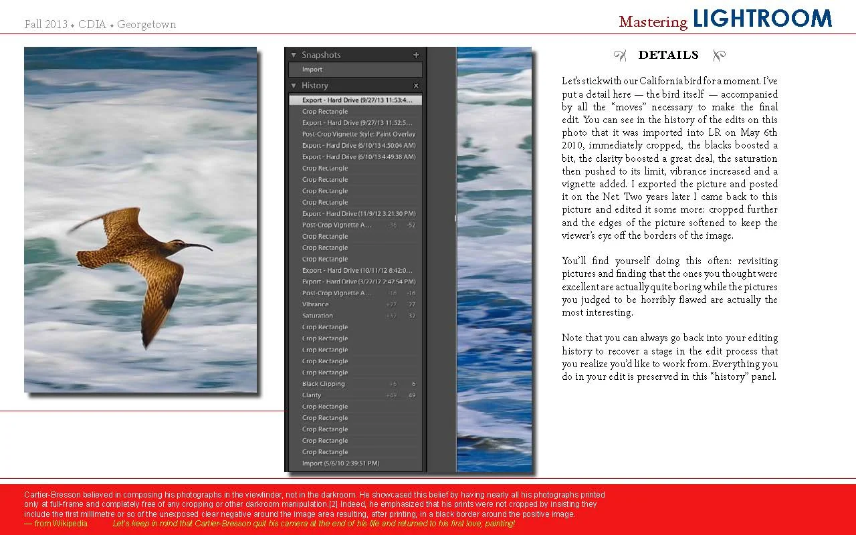Select Export - Hard Drive 11/9/12 3:21:30 PM step

coord(356,214)
